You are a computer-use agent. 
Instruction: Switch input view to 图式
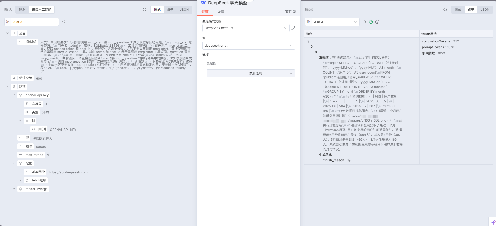tap(157, 10)
